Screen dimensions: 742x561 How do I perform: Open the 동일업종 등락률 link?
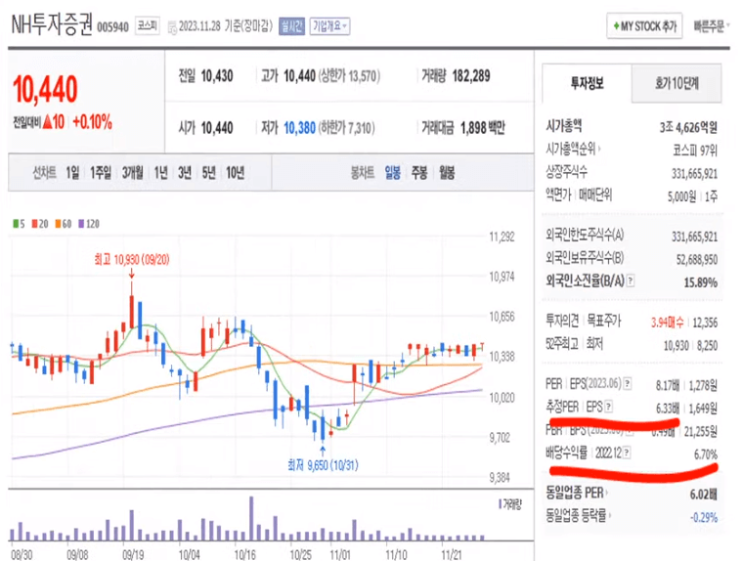578,516
